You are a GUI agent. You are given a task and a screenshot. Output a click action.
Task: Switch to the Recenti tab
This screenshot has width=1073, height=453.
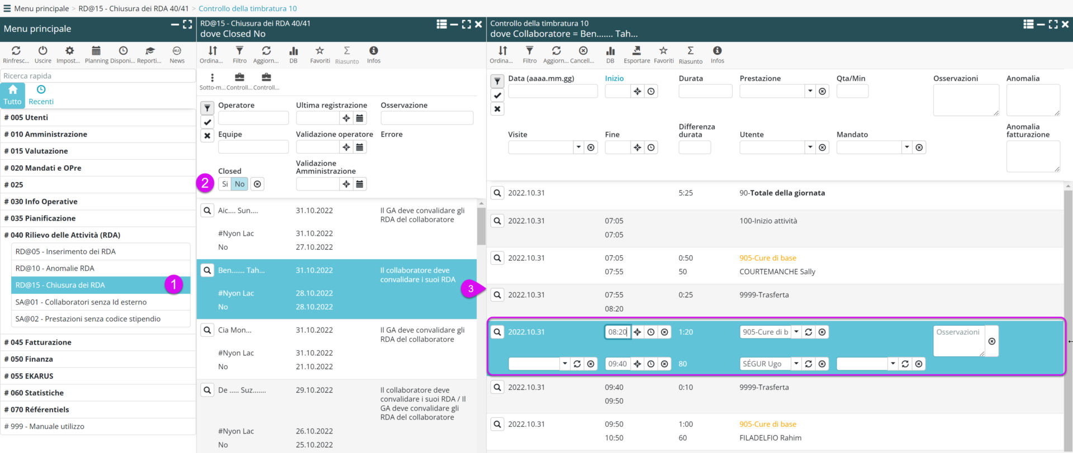(41, 95)
